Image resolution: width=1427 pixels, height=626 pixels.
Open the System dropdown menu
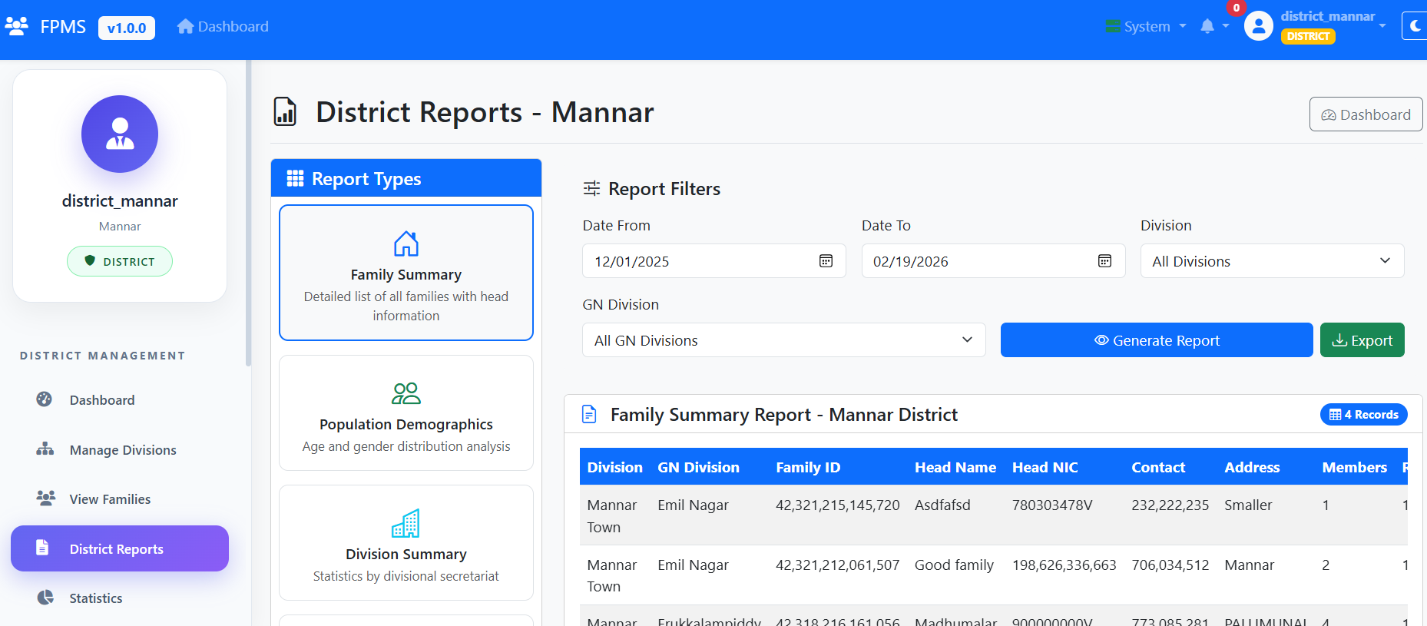pyautogui.click(x=1146, y=27)
